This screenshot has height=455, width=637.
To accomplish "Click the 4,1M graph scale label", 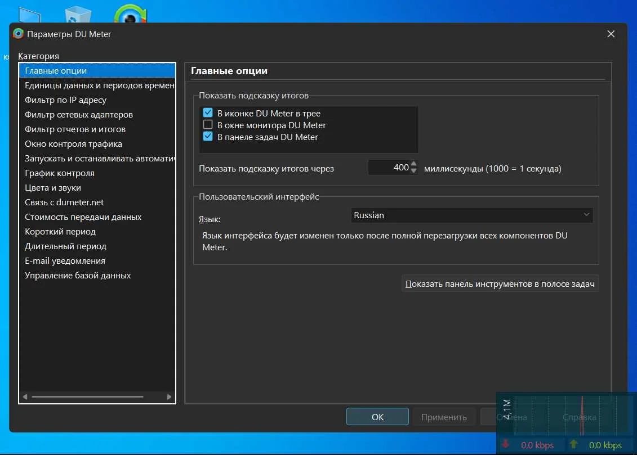I will [x=506, y=409].
